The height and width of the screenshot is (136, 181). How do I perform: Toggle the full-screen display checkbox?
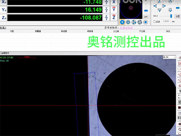1,52
